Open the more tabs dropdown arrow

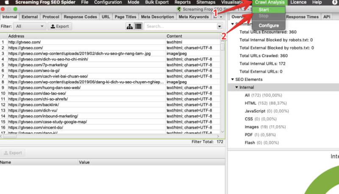[221, 17]
